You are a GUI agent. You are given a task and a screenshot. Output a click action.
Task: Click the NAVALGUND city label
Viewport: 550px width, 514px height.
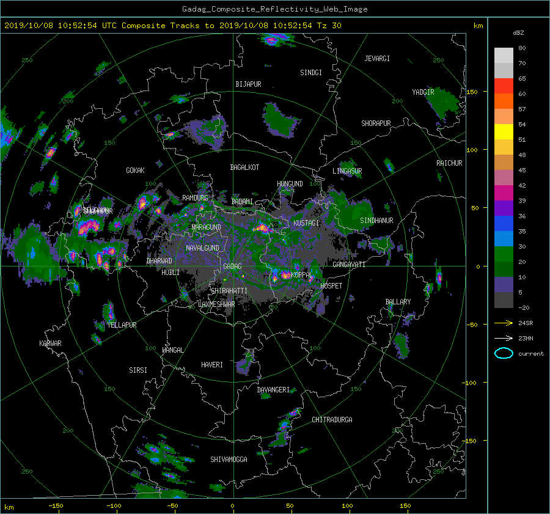pyautogui.click(x=202, y=248)
